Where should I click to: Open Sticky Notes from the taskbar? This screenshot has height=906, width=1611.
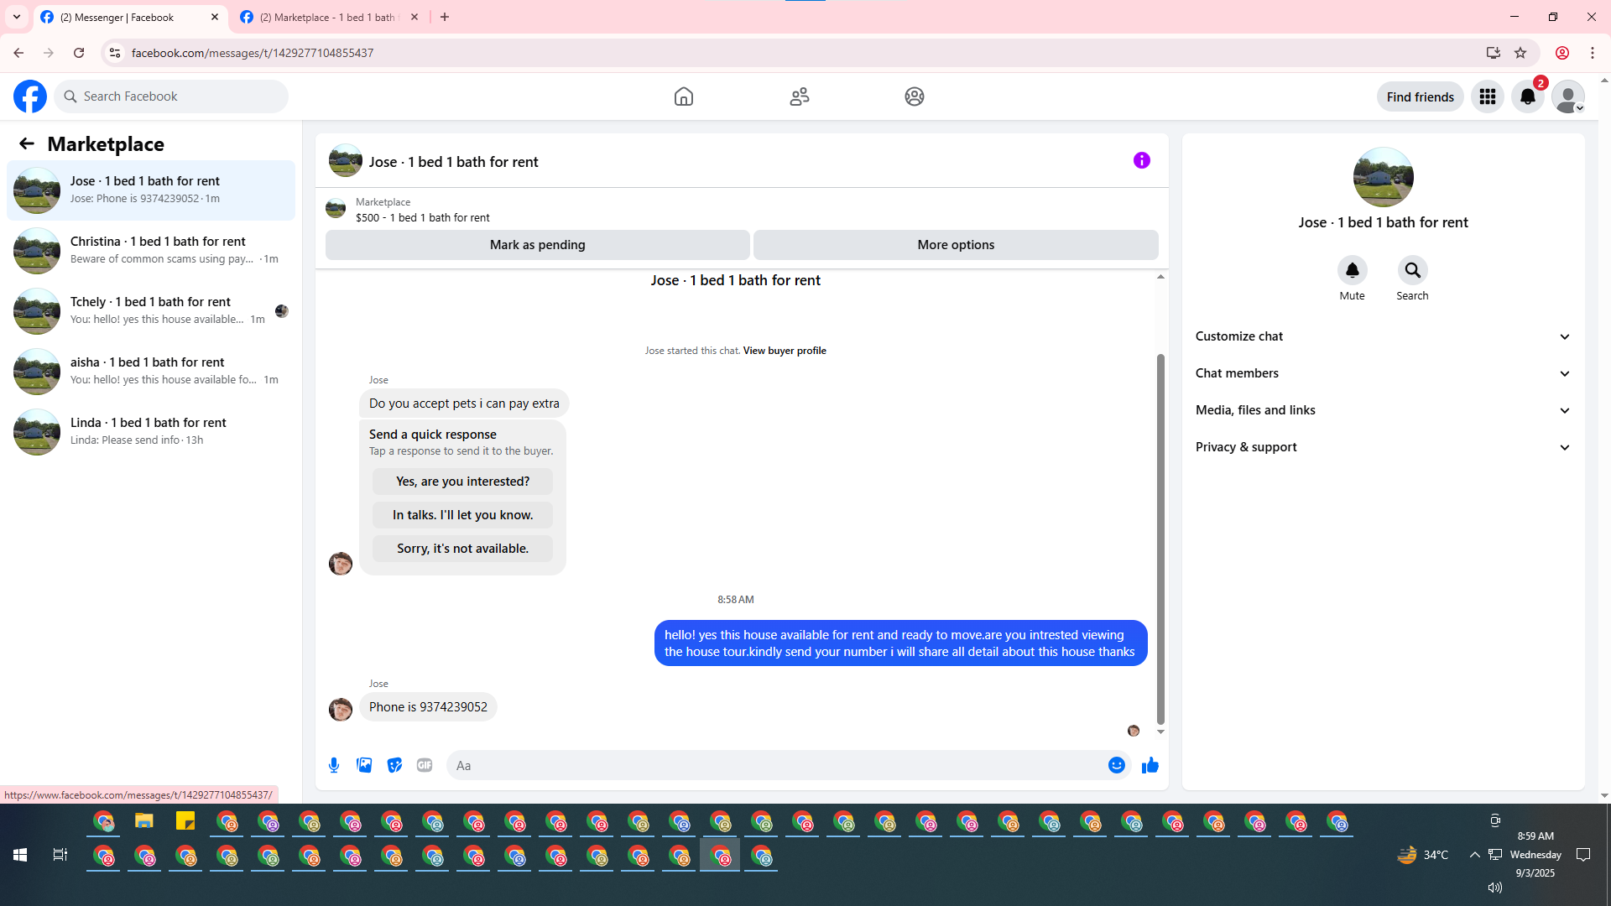coord(185,821)
